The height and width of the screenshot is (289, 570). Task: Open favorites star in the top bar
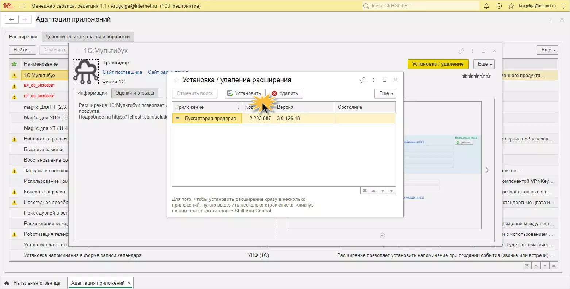(x=511, y=6)
